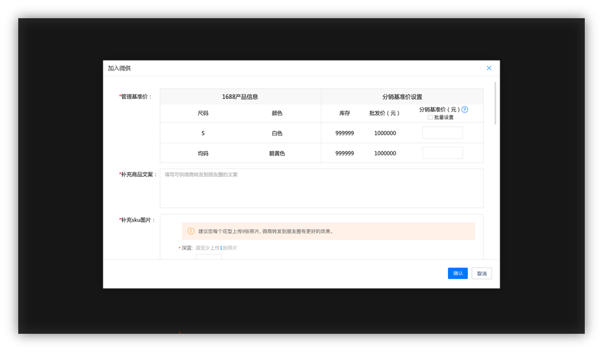This screenshot has height=352, width=603.
Task: Click the 管理基准价 field label
Action: [136, 97]
